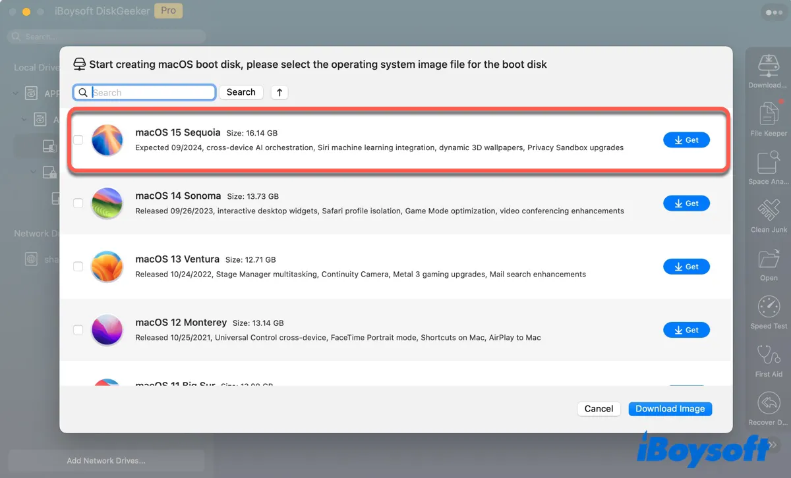
Task: Select the macOS 14 Sonoma title text
Action: [178, 196]
